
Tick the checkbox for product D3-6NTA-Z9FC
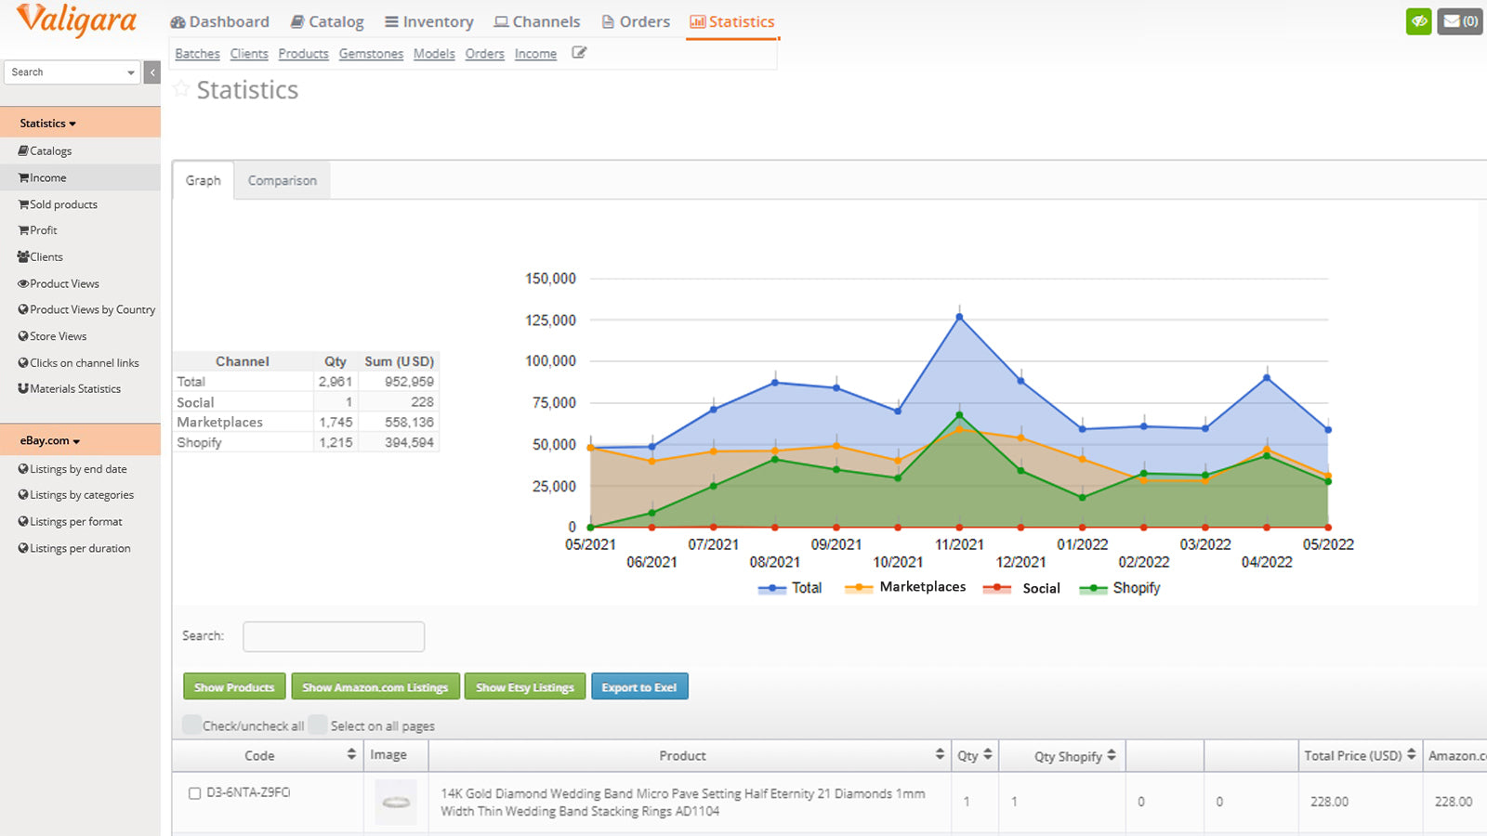pos(194,793)
